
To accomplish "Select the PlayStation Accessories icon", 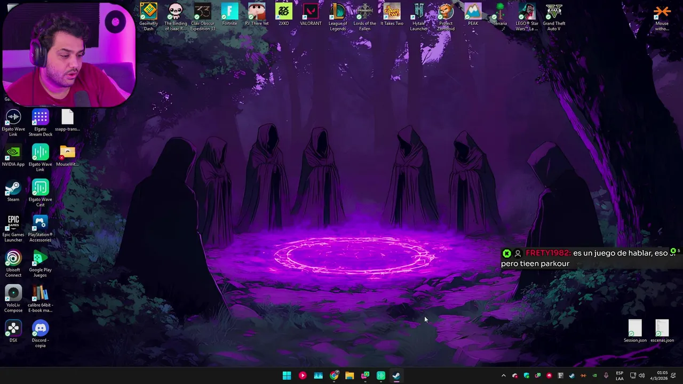I will (x=41, y=228).
